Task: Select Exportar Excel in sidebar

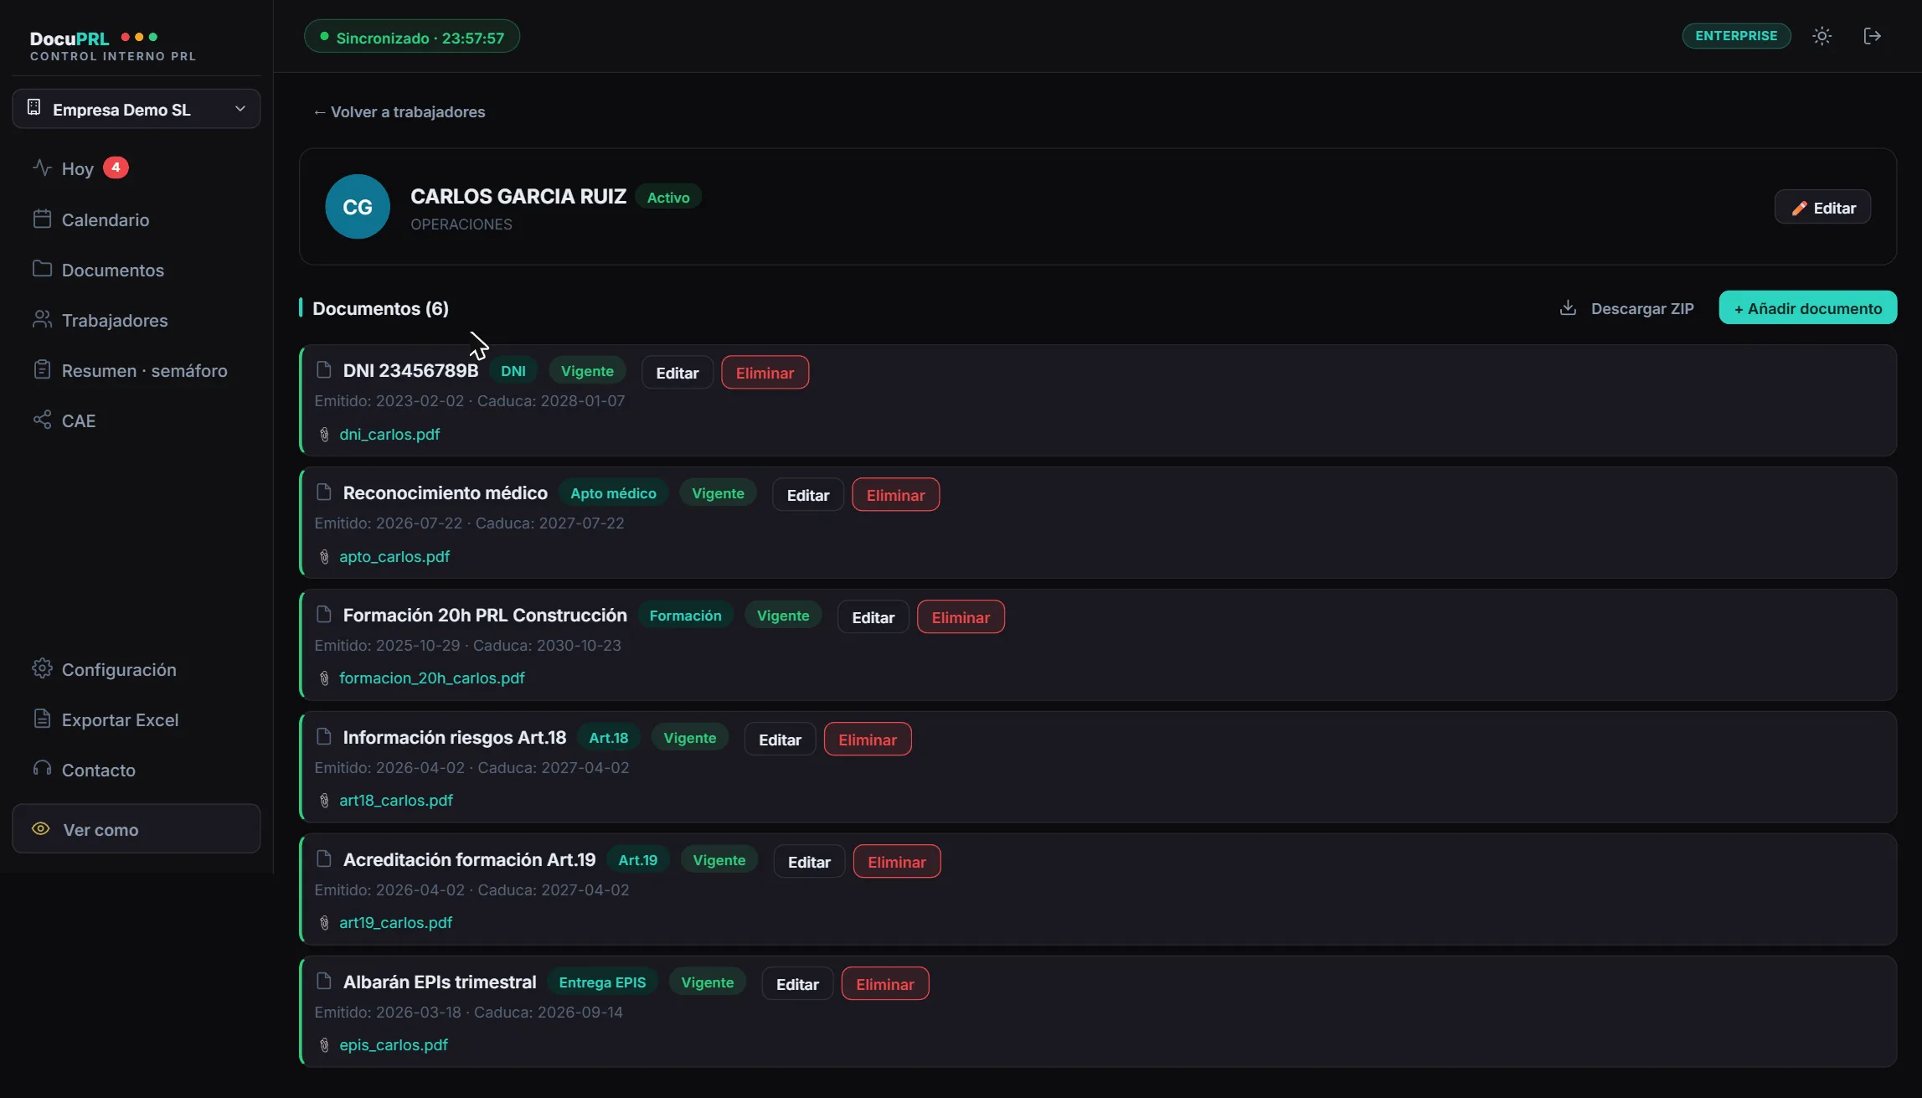Action: coord(120,720)
